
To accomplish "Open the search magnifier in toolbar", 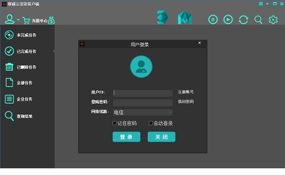I will [258, 20].
